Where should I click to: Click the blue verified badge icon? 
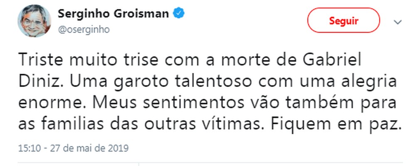coord(179,14)
